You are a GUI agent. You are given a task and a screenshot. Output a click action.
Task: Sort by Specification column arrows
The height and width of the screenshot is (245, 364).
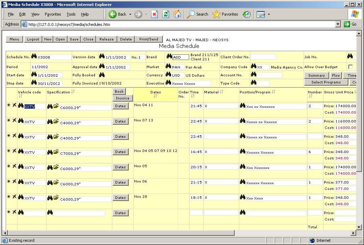[x=73, y=92]
